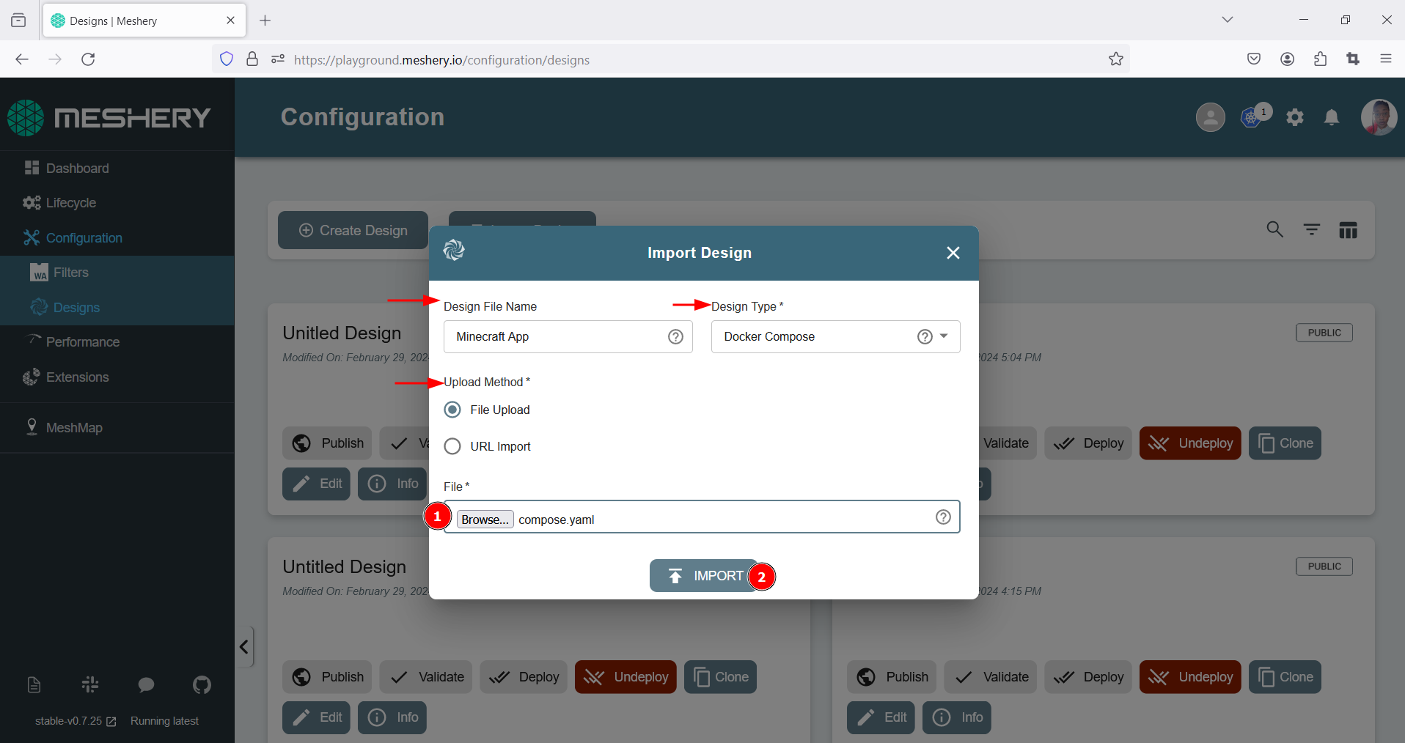Click the Kubernetes cluster connection icon
The height and width of the screenshot is (743, 1405).
1251,117
